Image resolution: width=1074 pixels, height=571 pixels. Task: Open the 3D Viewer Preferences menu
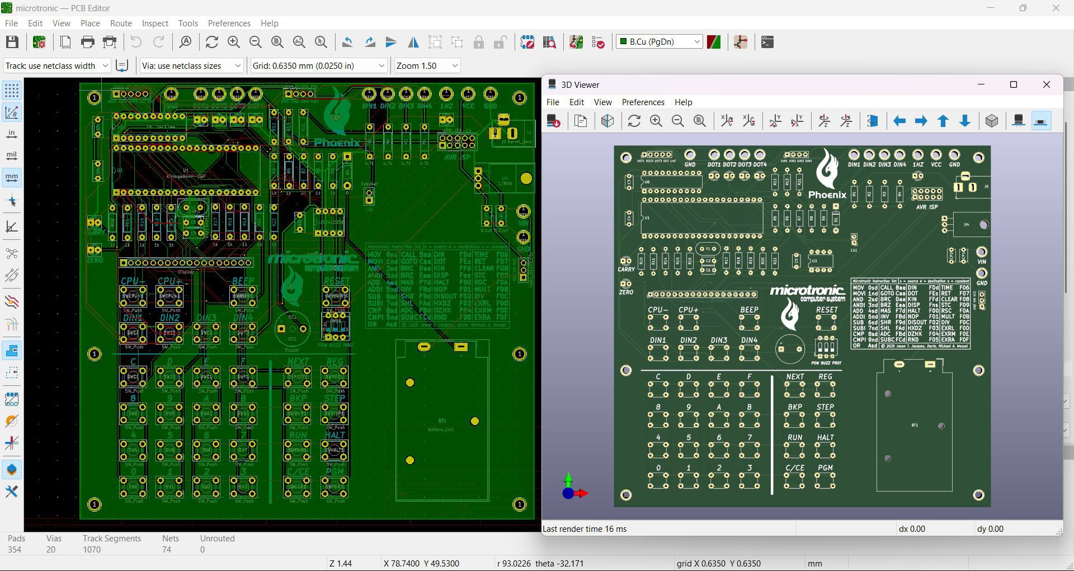click(x=643, y=102)
